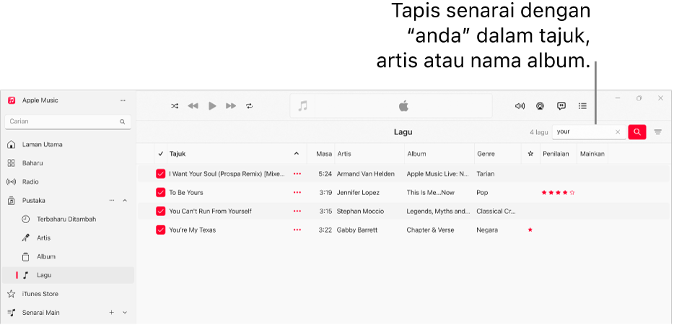The image size is (674, 325).
Task: Click the star rating for To Be Yours
Action: coord(558,192)
